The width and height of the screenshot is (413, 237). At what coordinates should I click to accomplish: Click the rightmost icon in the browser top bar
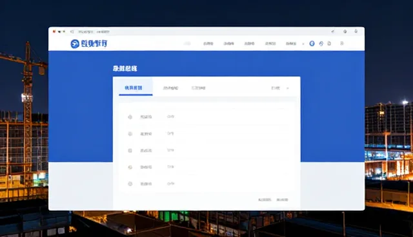356,32
